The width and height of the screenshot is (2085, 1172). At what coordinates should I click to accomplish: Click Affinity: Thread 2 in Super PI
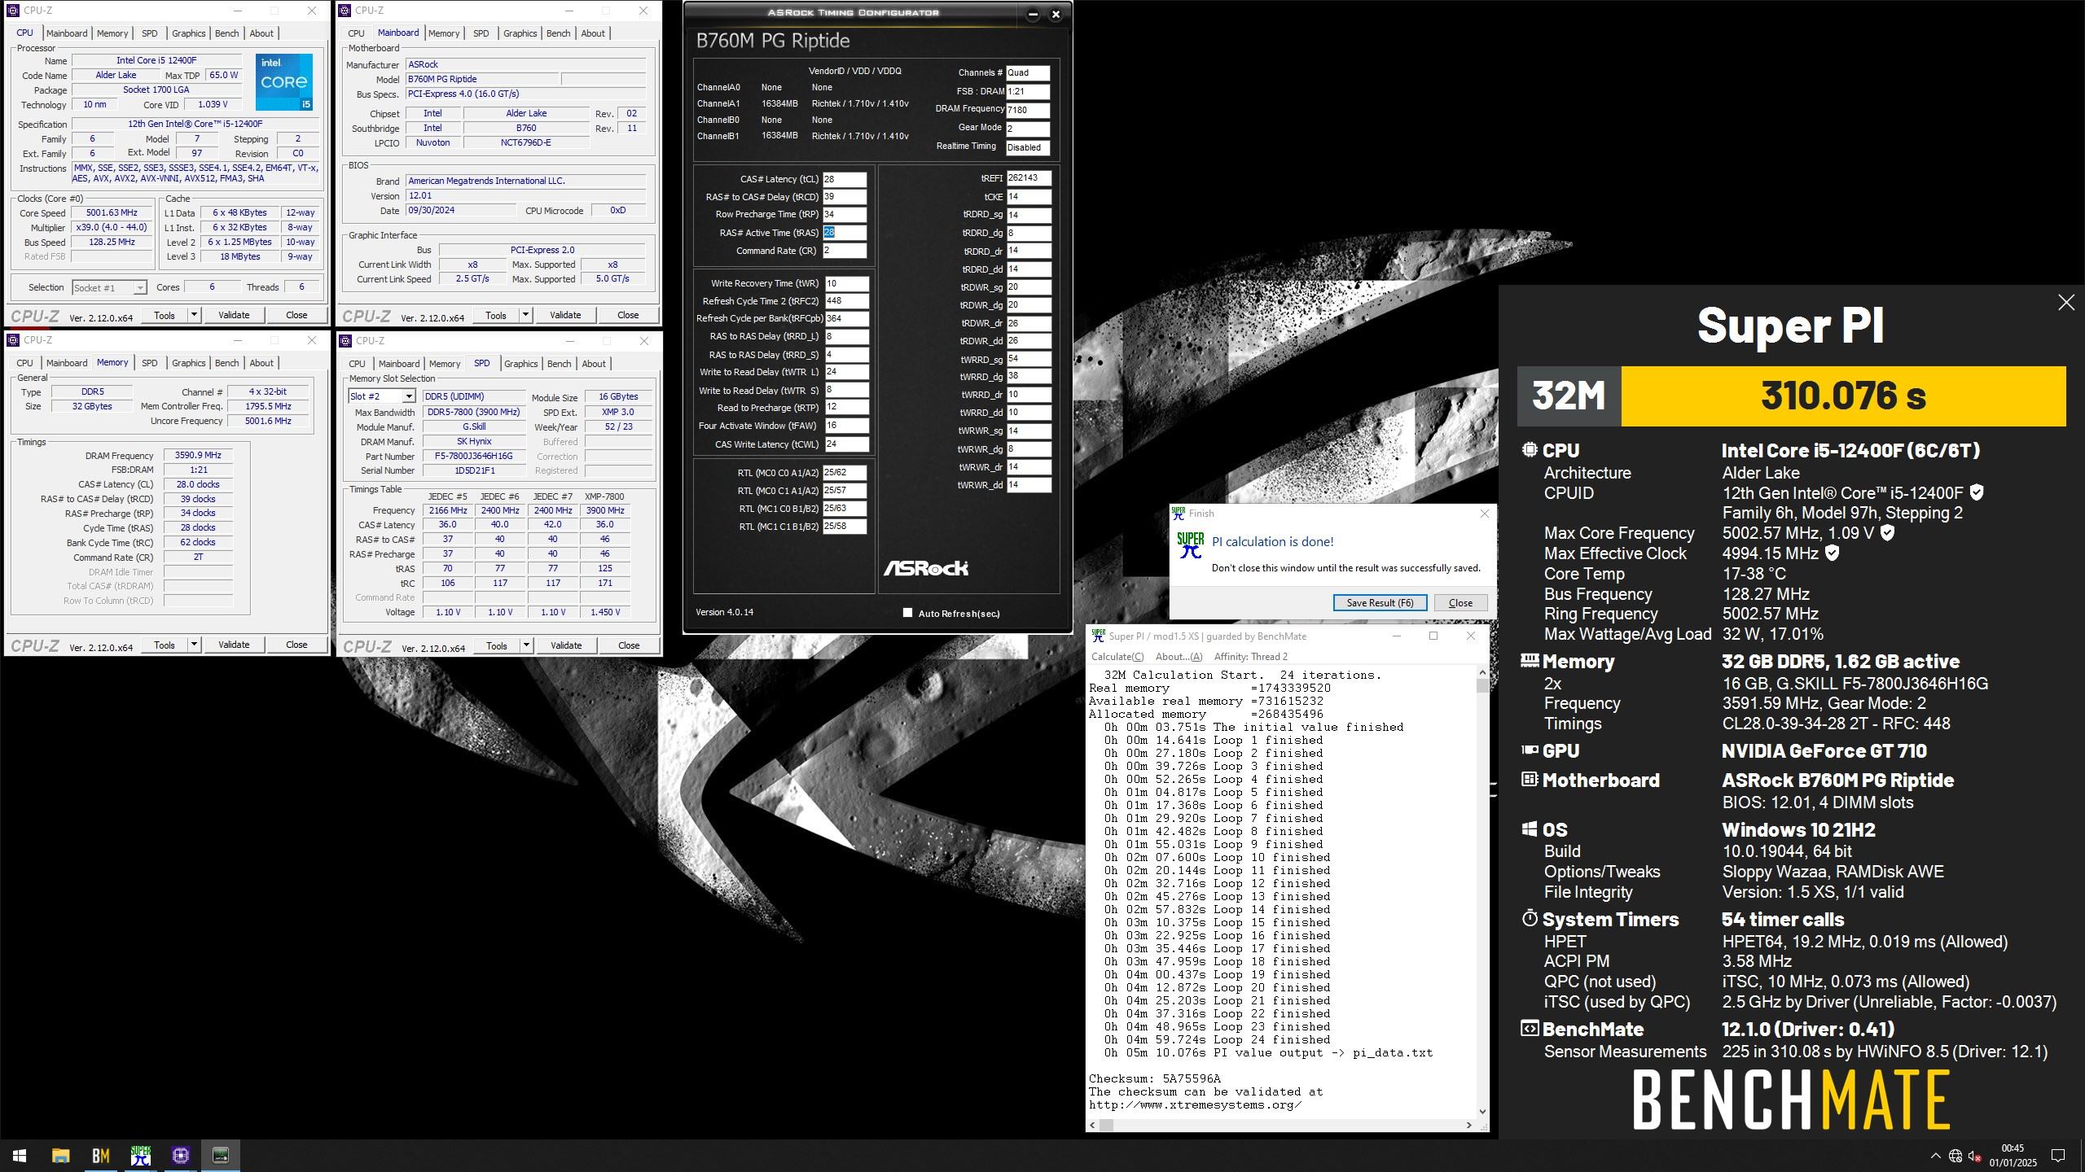pyautogui.click(x=1250, y=657)
